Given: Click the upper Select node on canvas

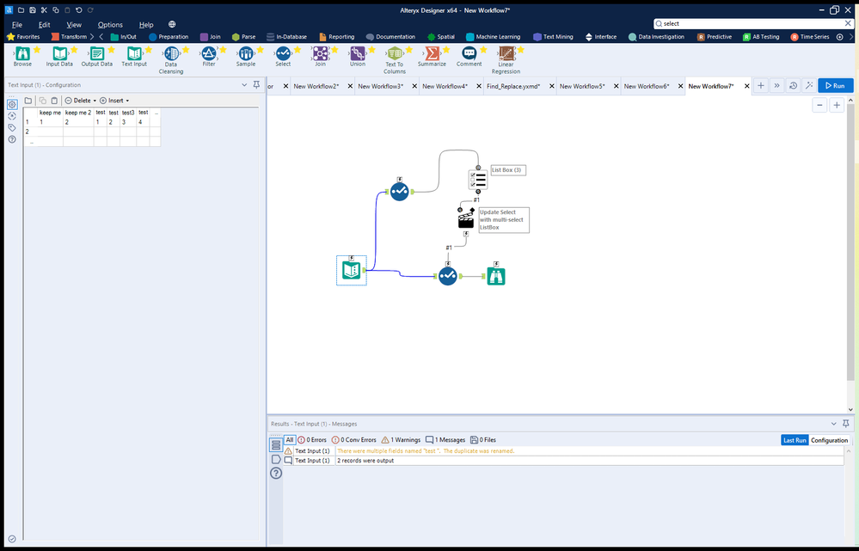Looking at the screenshot, I should point(399,191).
